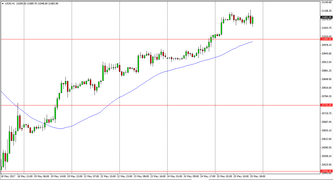Viewport: 333px width, 180px height.
Task: Select the 19 May 14:00 time label
Action: 58,176
